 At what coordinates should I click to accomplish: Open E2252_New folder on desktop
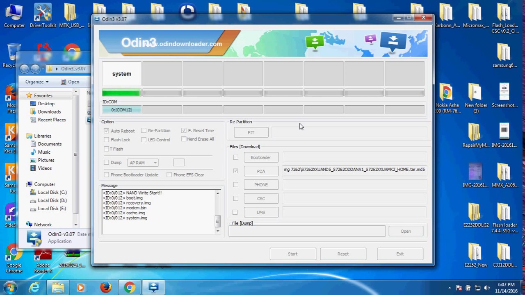(476, 255)
